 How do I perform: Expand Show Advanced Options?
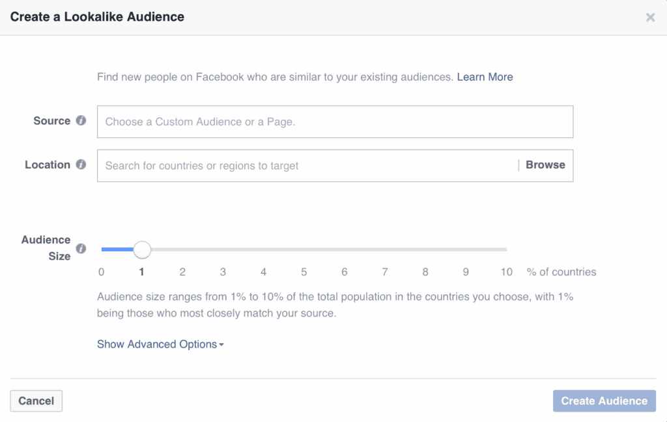(x=156, y=344)
